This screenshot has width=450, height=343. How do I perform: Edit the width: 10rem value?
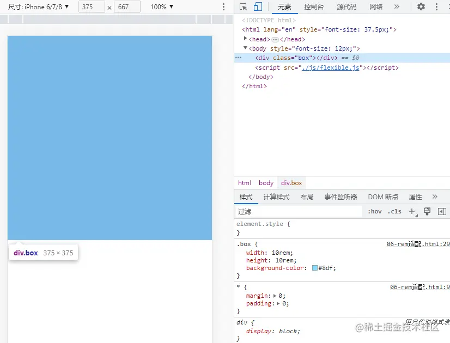click(282, 253)
